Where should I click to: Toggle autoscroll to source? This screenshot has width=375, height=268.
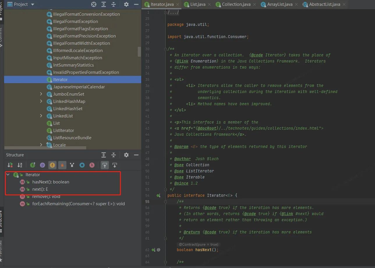[105, 165]
